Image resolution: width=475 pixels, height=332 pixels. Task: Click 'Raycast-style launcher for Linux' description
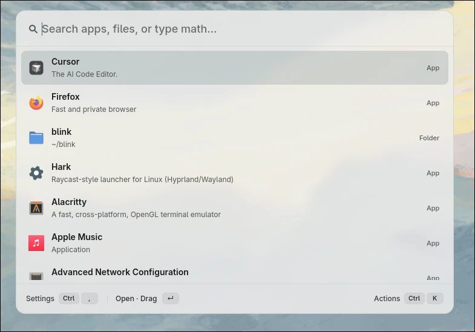click(142, 180)
